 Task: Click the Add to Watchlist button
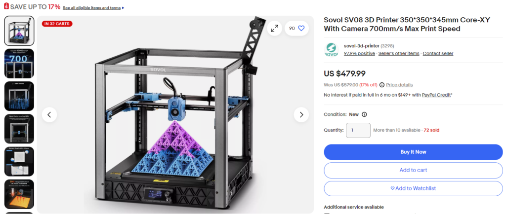413,188
